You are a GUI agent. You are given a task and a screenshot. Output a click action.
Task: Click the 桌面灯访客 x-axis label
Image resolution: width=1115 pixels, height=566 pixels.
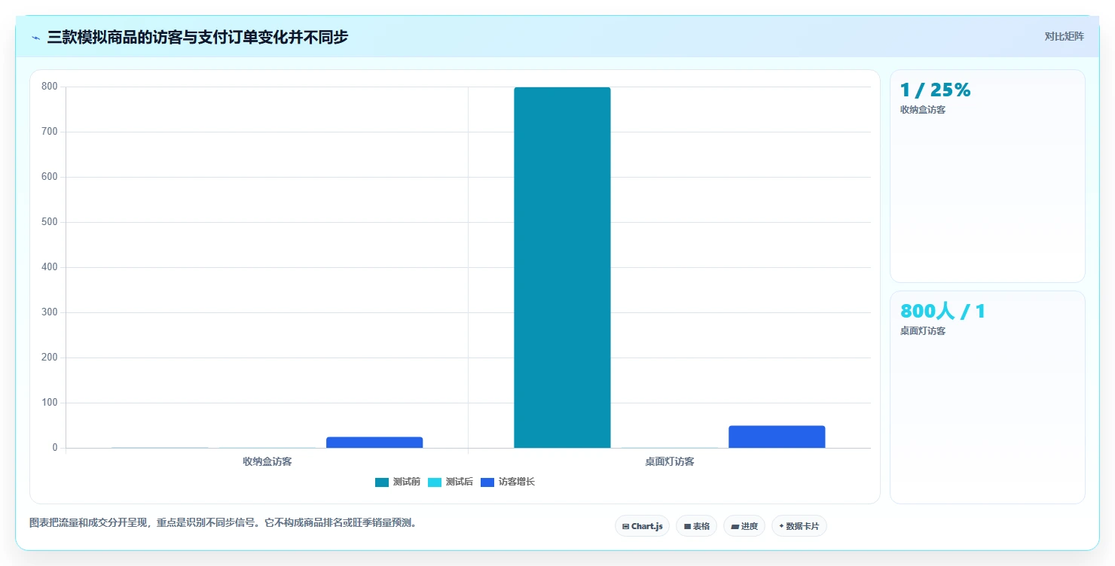[670, 461]
